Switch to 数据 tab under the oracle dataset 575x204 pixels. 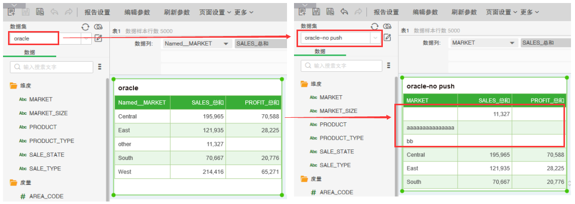[x=30, y=52]
